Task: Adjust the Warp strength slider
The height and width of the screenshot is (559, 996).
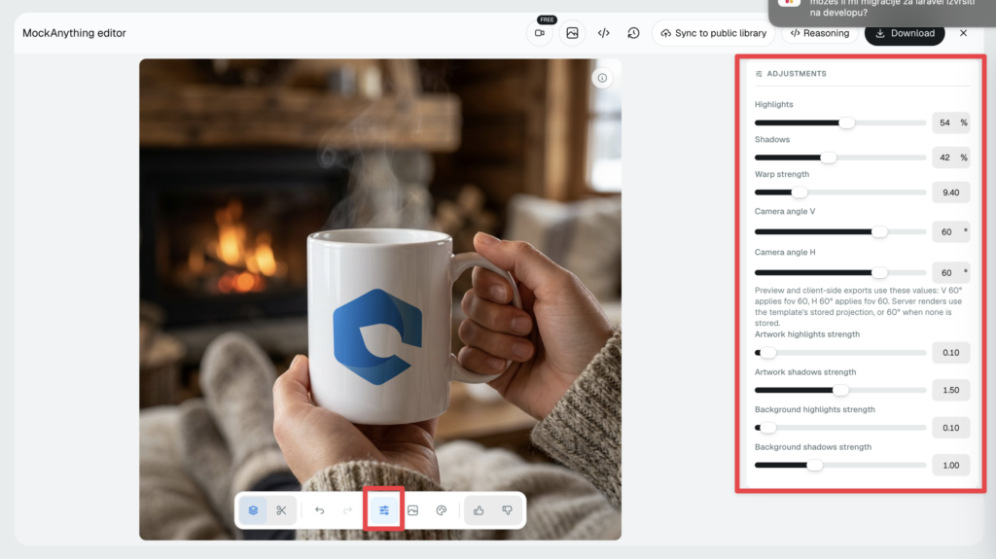Action: click(839, 192)
